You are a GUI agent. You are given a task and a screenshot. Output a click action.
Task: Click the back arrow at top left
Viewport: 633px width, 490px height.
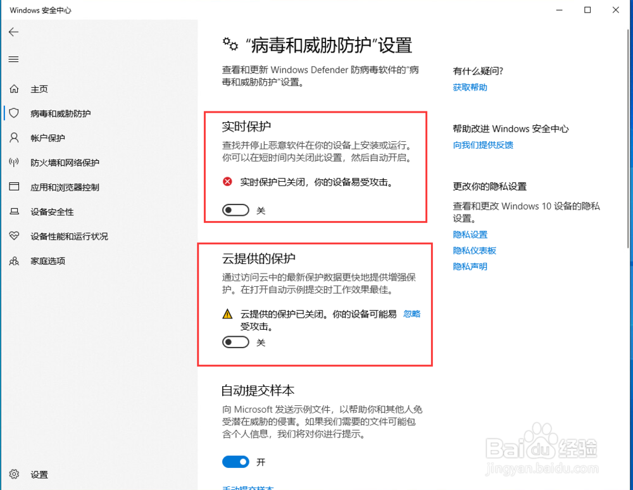coord(13,32)
